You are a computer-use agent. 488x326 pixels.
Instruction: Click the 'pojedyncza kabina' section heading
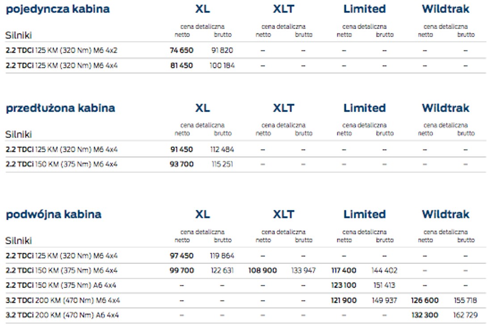tap(58, 9)
